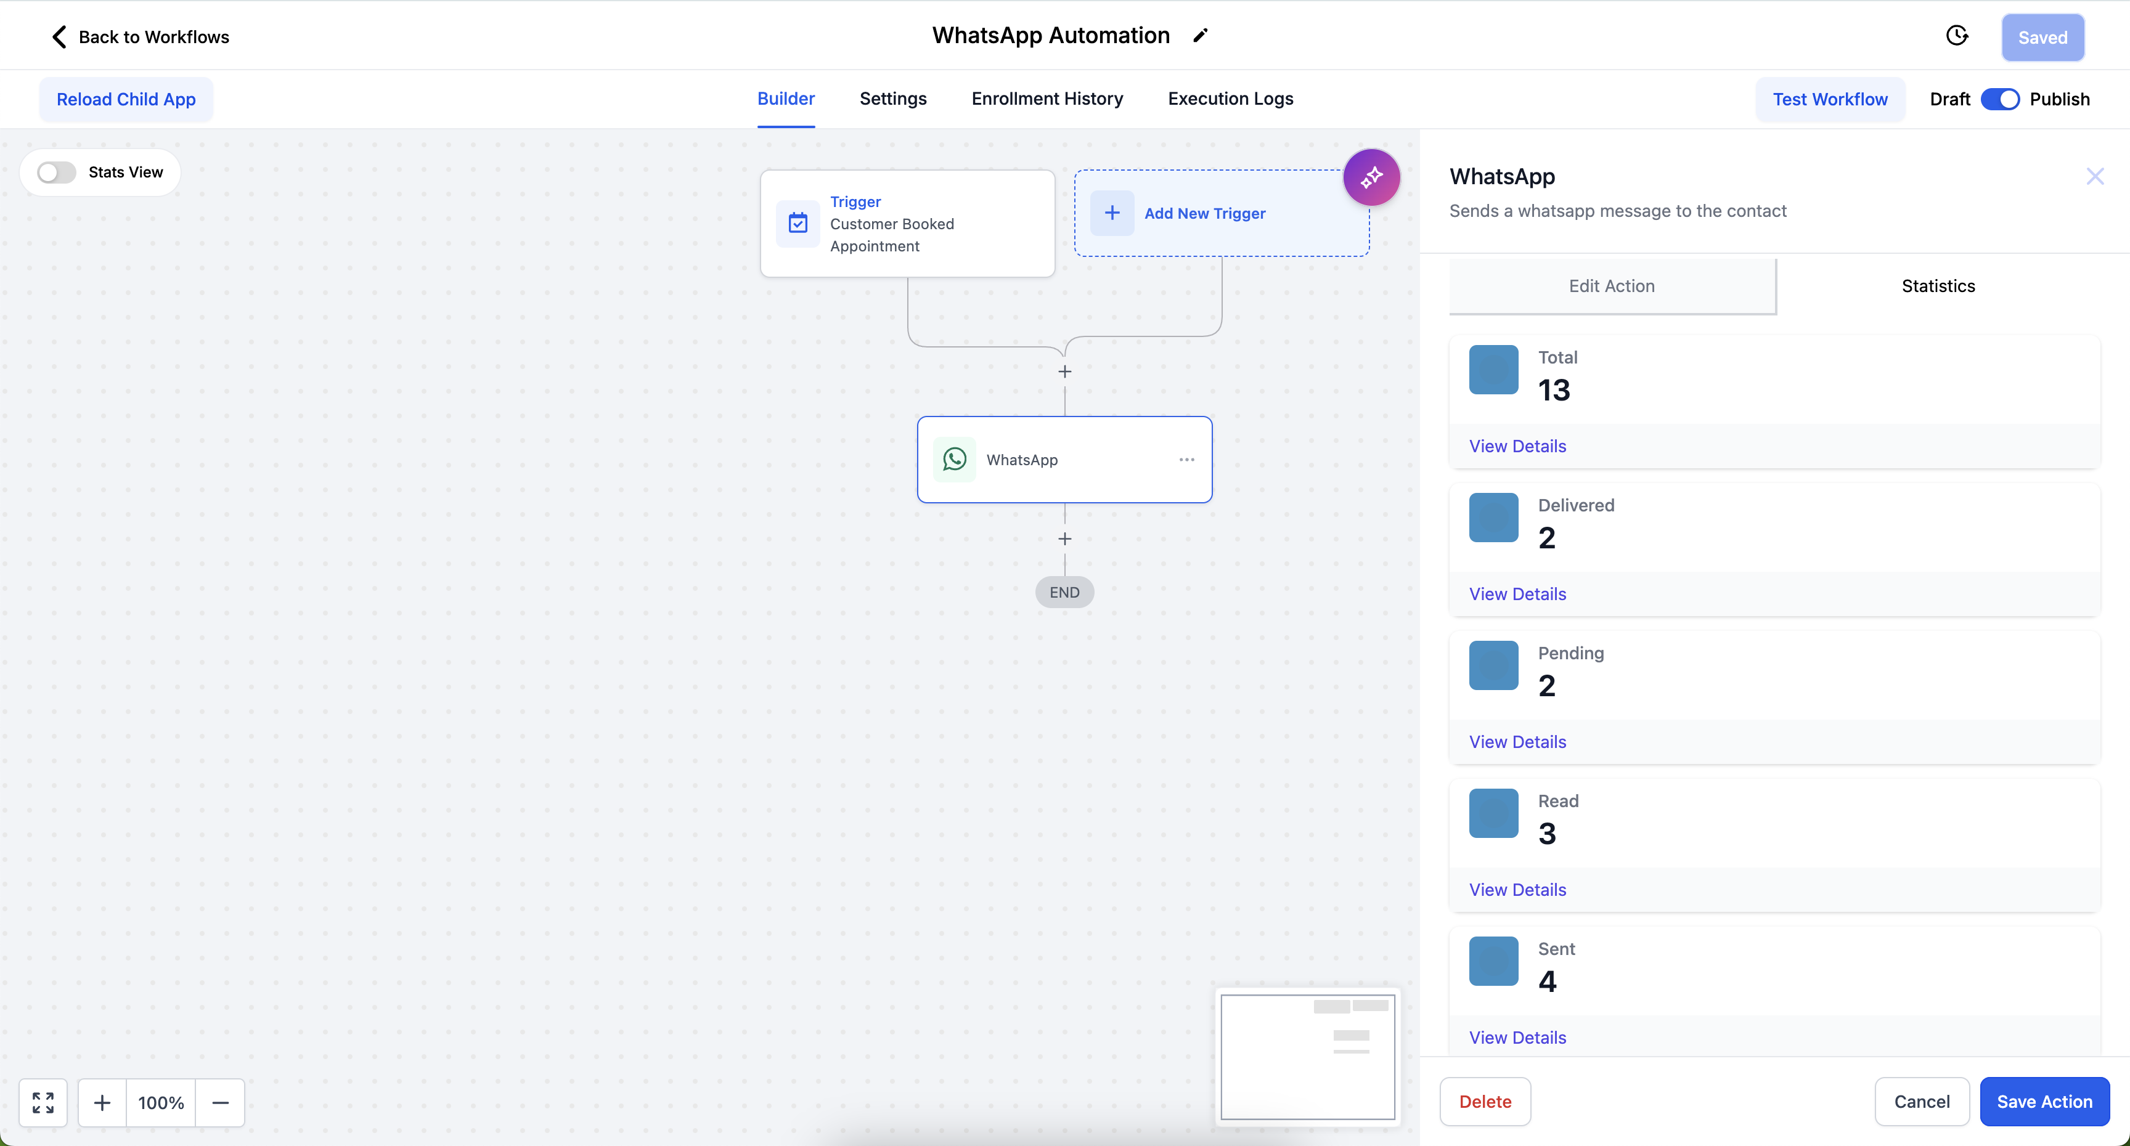Screen dimensions: 2130x1146
Task: Add a step before the END node
Action: (x=1064, y=539)
